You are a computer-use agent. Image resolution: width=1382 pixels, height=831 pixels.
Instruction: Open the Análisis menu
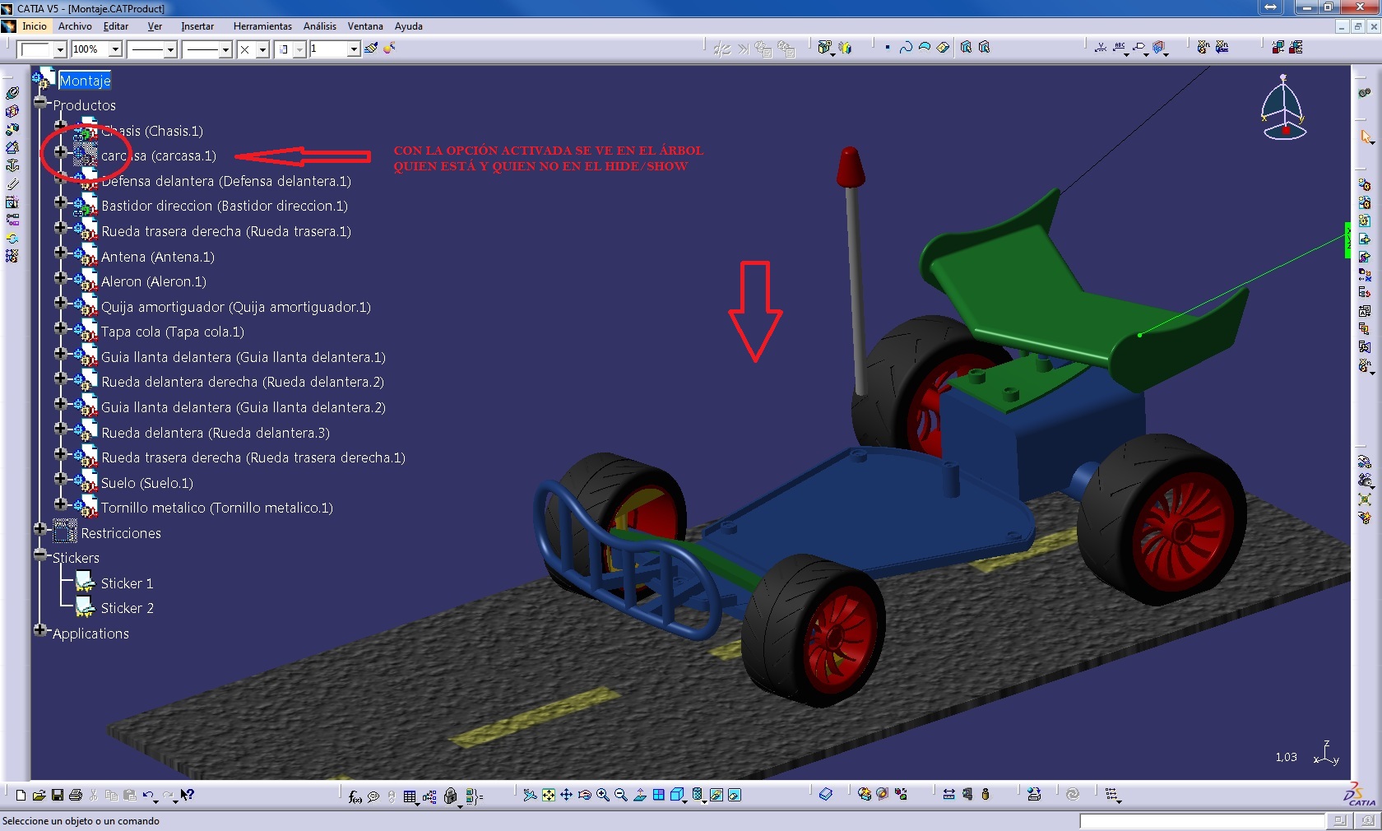pyautogui.click(x=319, y=26)
